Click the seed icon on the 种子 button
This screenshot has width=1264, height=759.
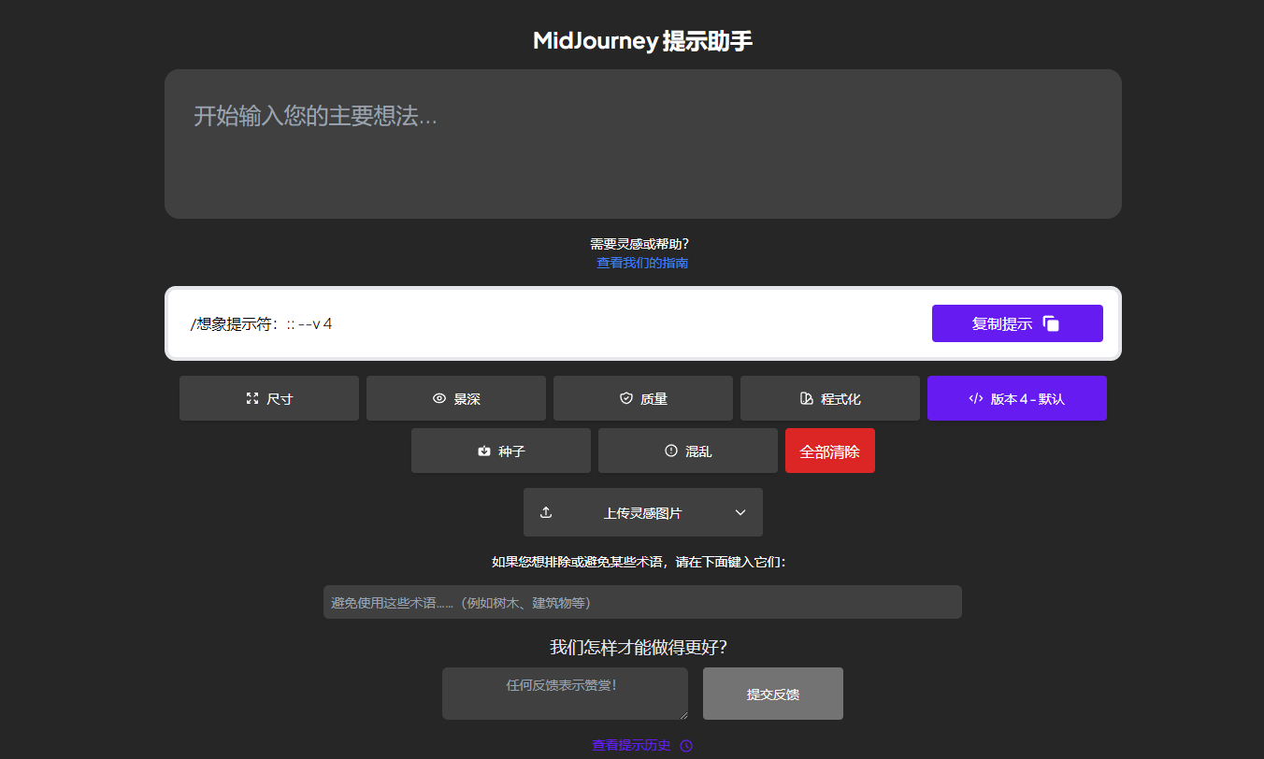click(x=482, y=450)
